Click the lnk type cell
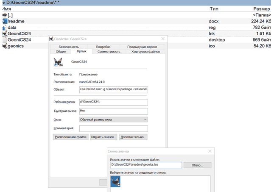This screenshot has height=192, width=274. [x=212, y=33]
